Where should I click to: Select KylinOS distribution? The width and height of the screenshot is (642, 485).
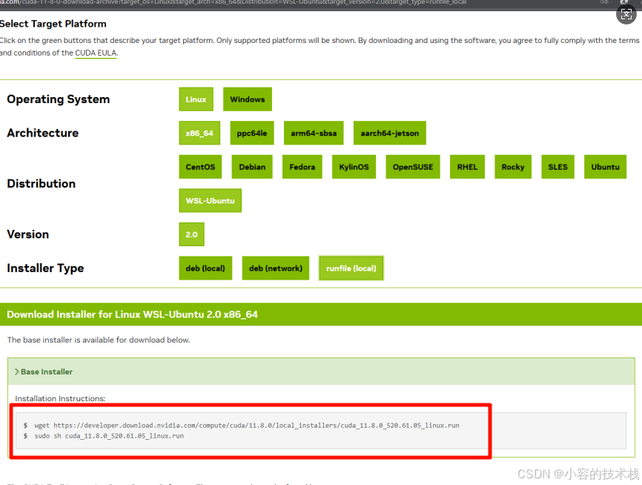point(354,167)
